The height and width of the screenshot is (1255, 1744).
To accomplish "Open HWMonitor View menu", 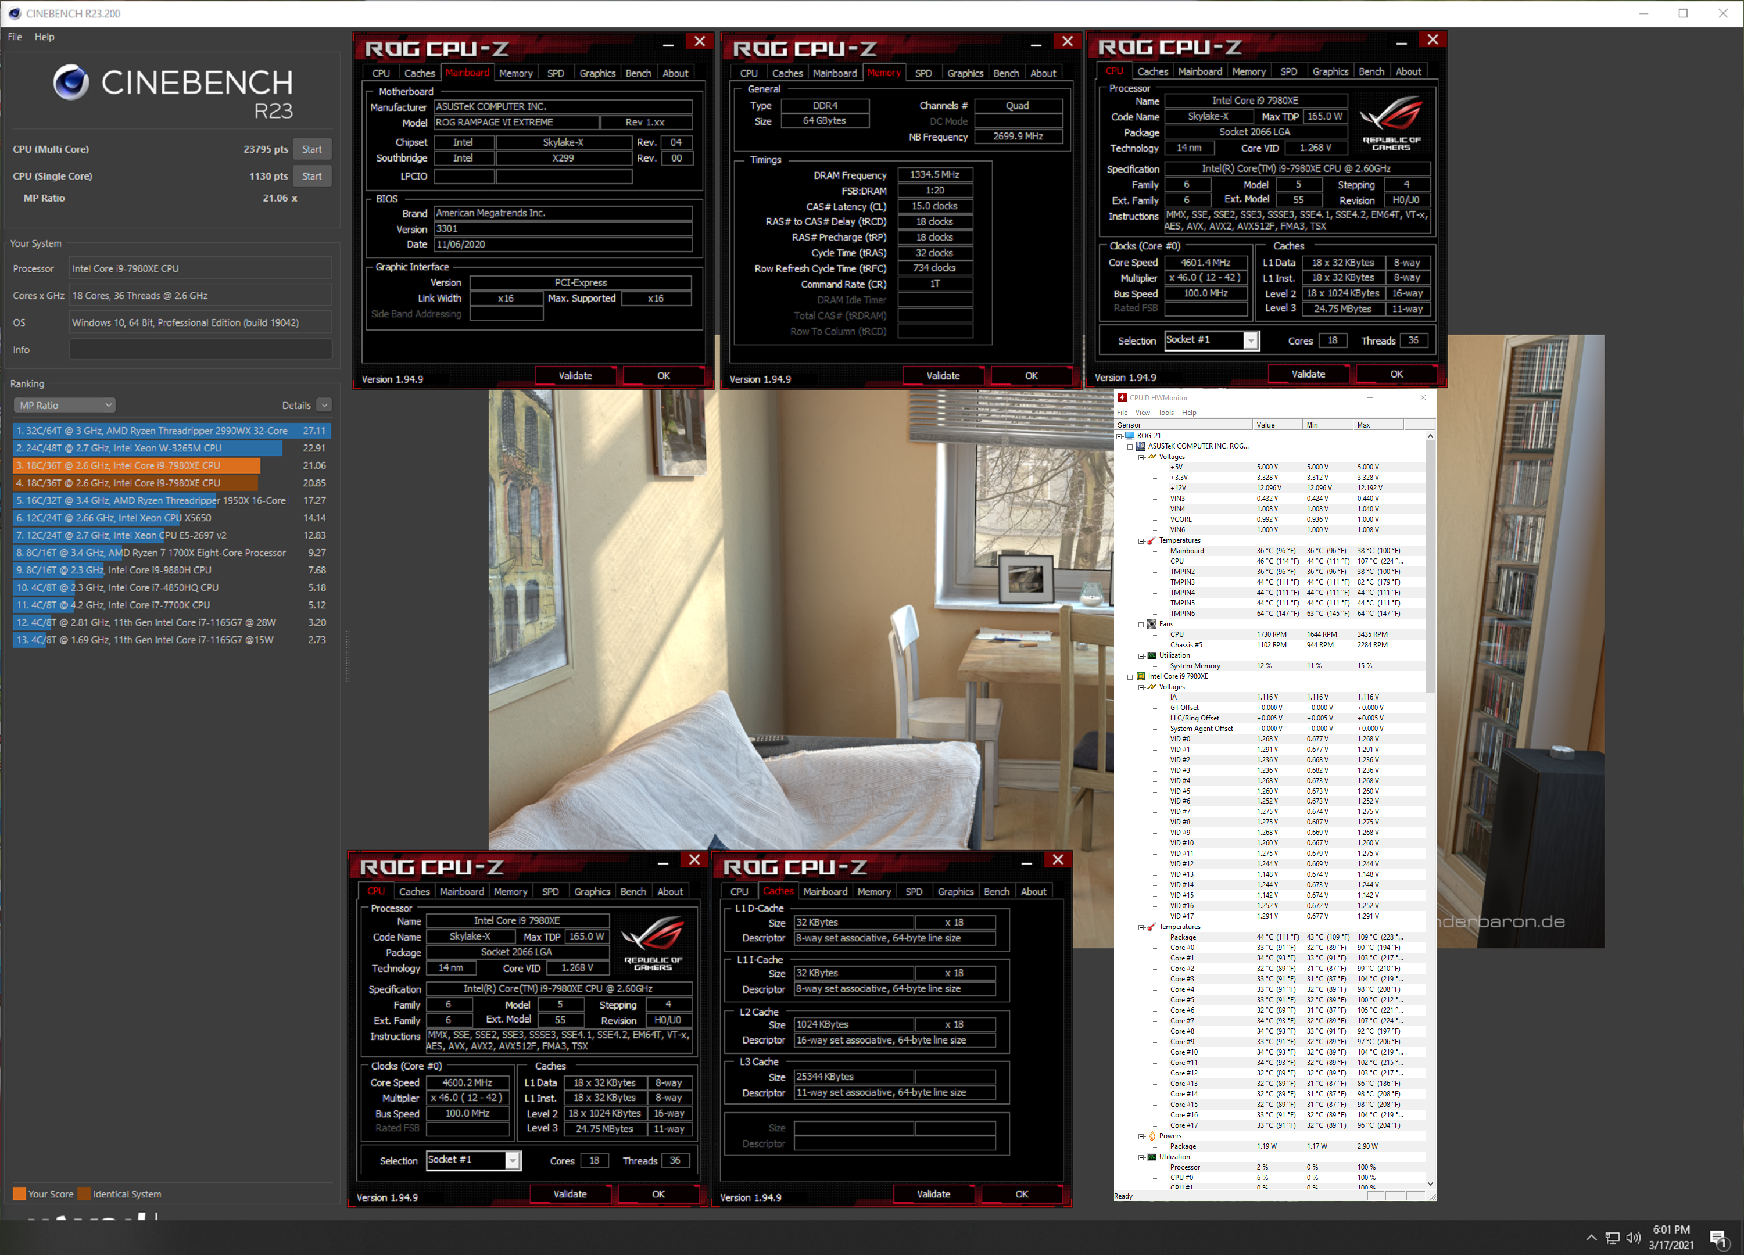I will coord(1143,412).
